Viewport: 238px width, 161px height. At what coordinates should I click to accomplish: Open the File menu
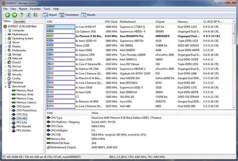coord(5,9)
